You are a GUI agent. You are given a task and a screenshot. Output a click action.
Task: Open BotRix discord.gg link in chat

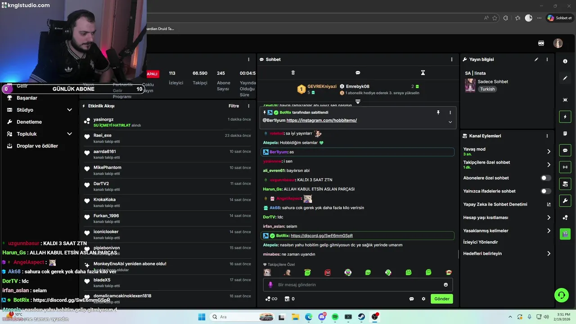(322, 236)
